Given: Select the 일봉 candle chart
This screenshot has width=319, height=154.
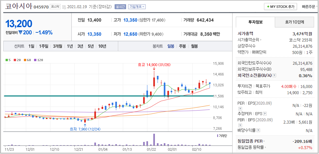Looking at the screenshot, I should pos(171,46).
